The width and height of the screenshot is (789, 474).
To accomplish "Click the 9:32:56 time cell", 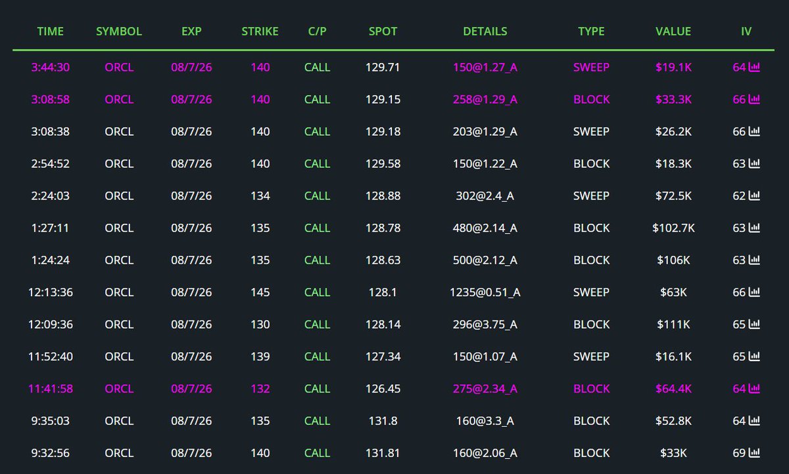I will point(51,453).
